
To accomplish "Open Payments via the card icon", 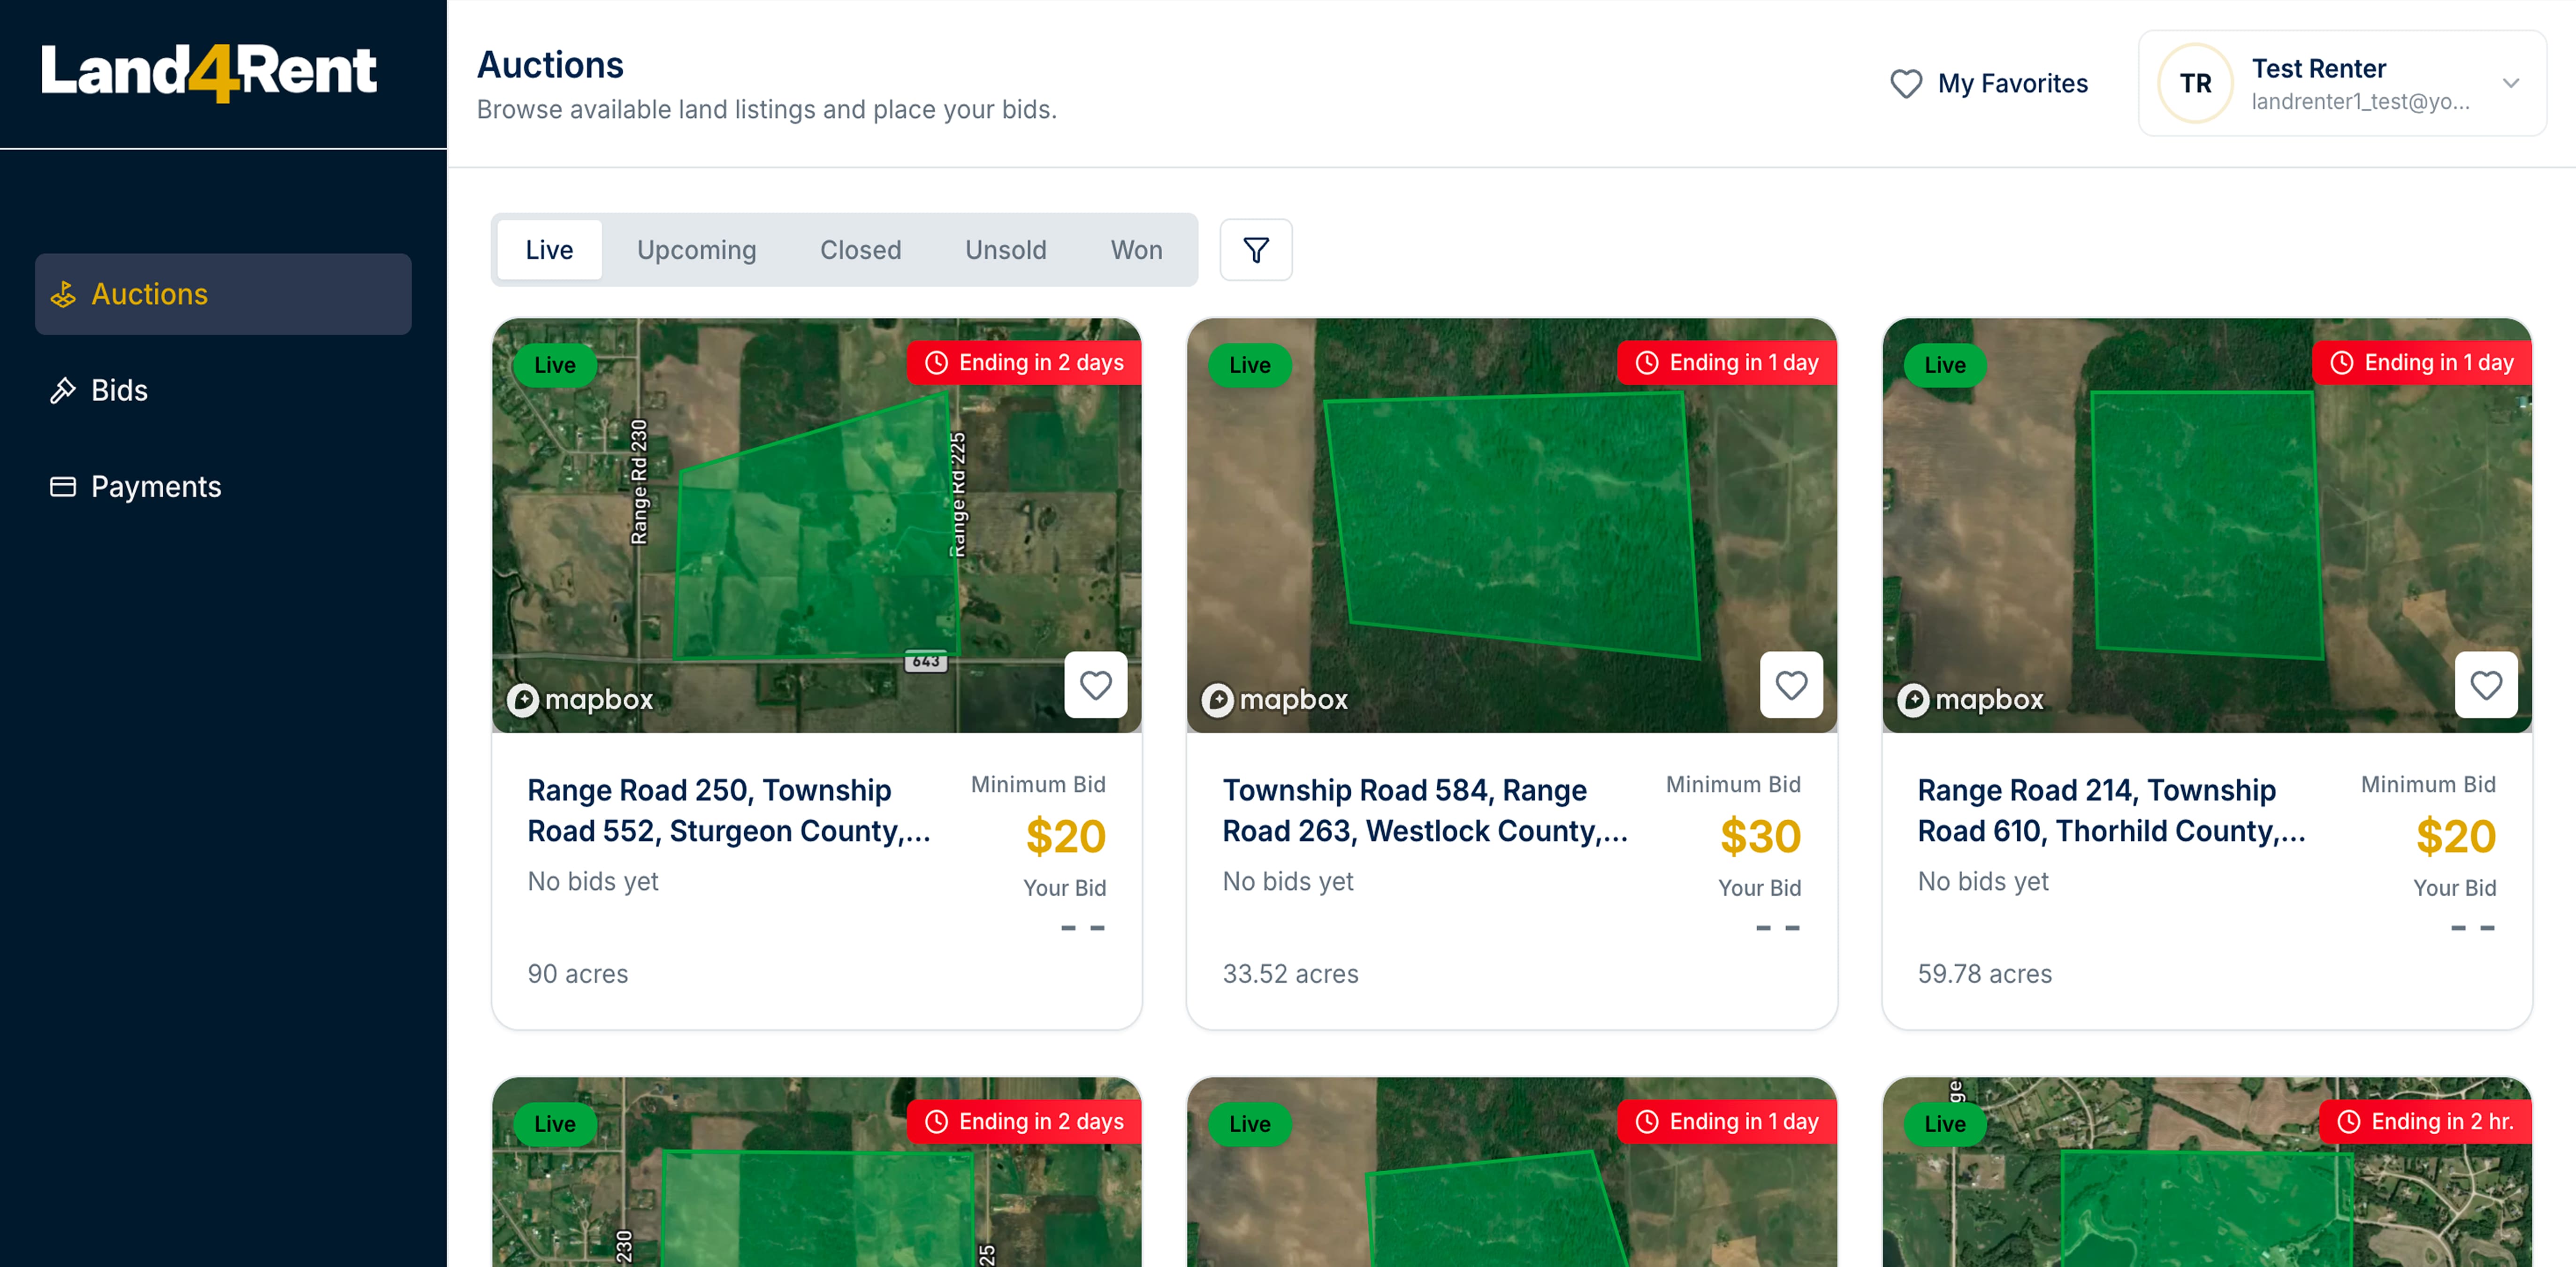I will (x=62, y=486).
